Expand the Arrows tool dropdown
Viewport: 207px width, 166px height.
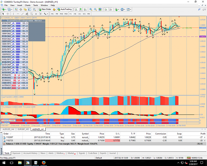coord(47,14)
